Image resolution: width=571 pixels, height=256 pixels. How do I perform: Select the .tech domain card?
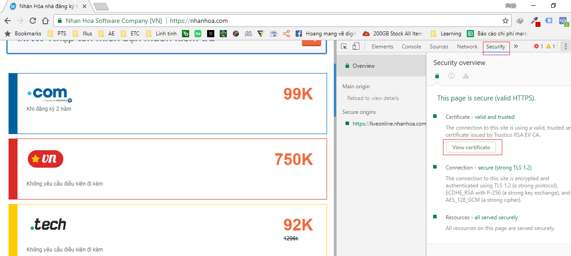pyautogui.click(x=168, y=230)
